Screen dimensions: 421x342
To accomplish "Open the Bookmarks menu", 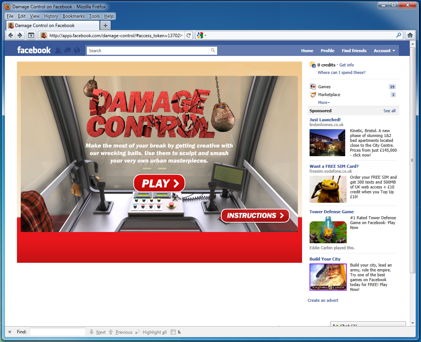I will point(74,16).
